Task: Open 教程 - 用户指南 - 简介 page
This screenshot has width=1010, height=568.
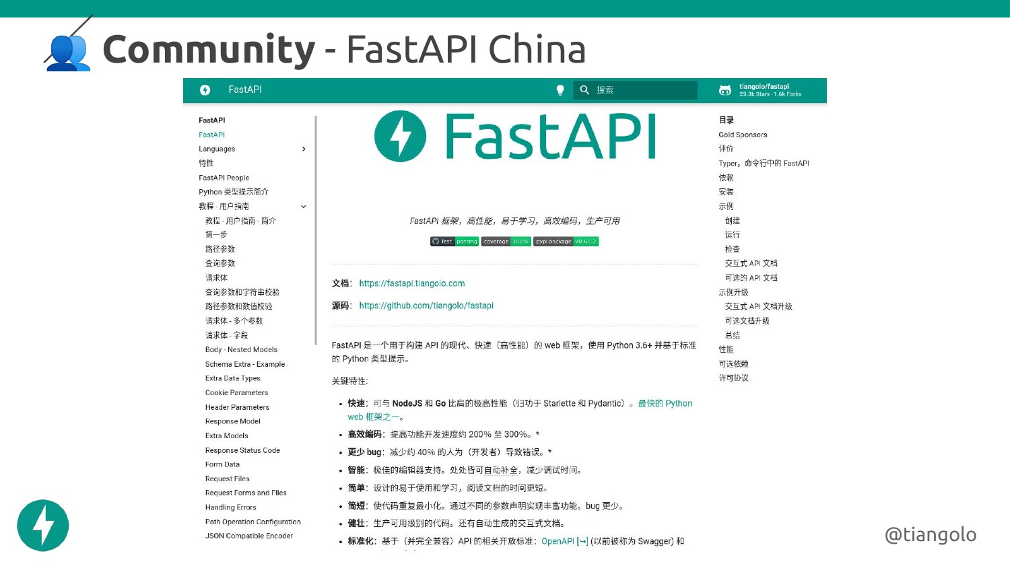Action: 240,221
